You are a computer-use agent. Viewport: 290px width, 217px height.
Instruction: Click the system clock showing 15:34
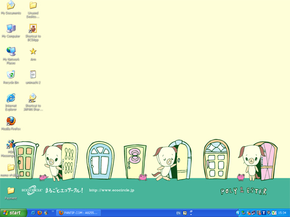pos(282,213)
